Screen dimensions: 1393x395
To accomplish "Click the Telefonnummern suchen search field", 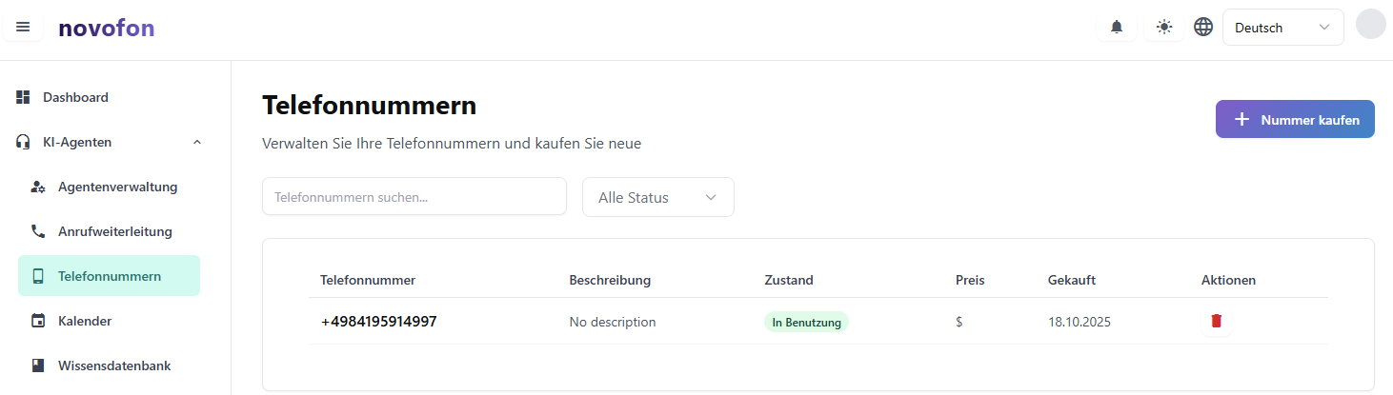I will pos(414,197).
